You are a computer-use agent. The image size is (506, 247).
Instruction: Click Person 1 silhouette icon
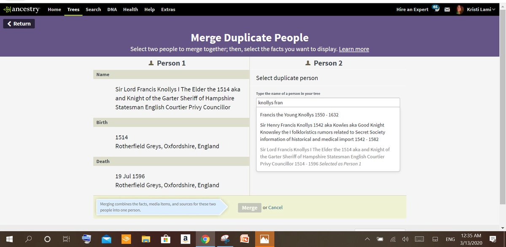point(151,63)
